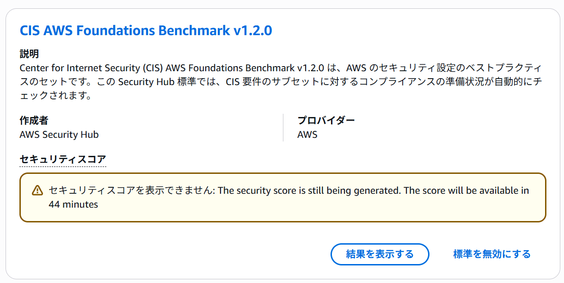Screen dimensions: 564x283
Task: Open the CIS AWS Foundations Benchmark v1.2.0 title link
Action: [x=146, y=31]
